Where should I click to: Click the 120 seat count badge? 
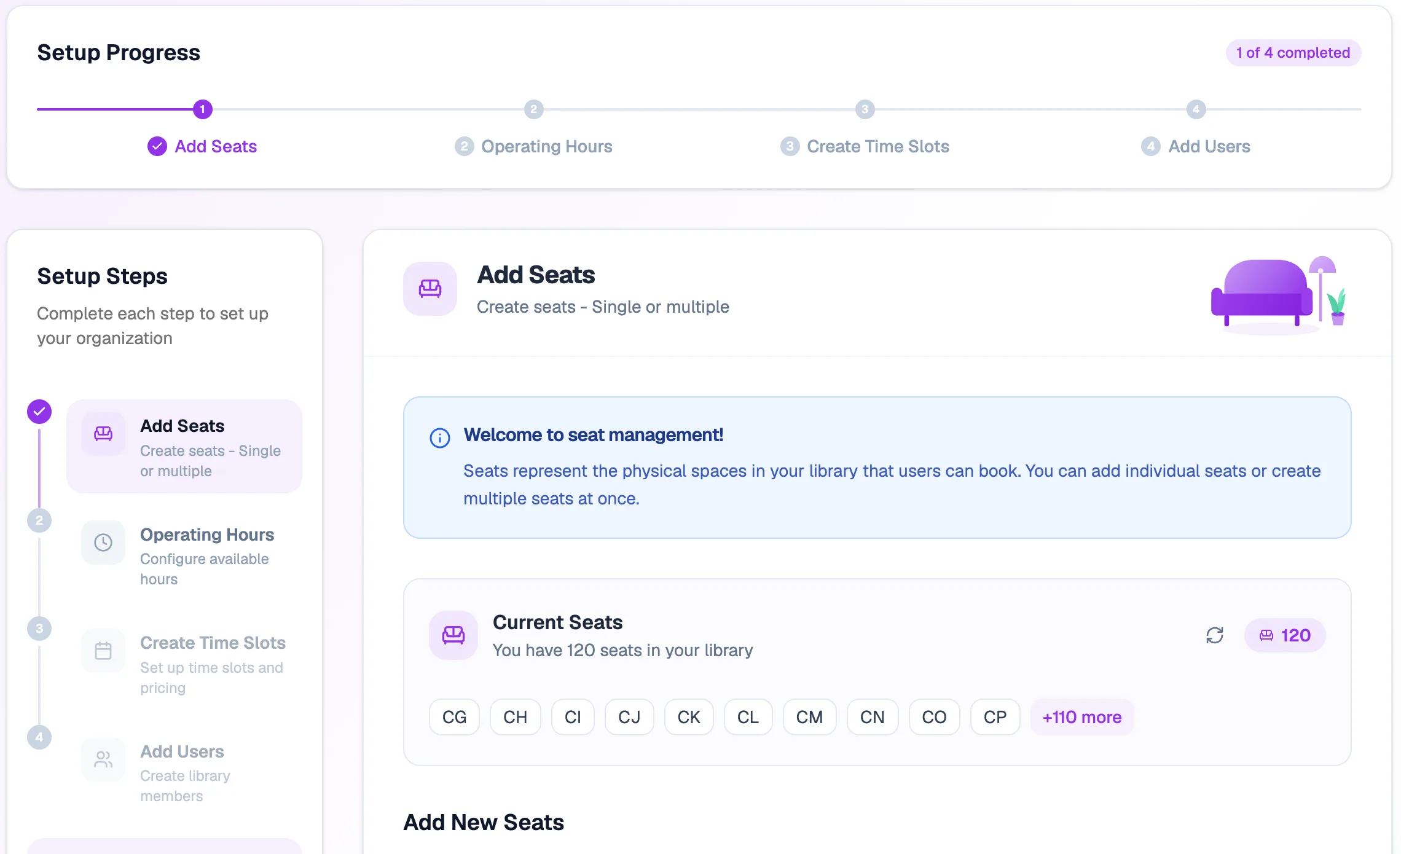coord(1285,635)
